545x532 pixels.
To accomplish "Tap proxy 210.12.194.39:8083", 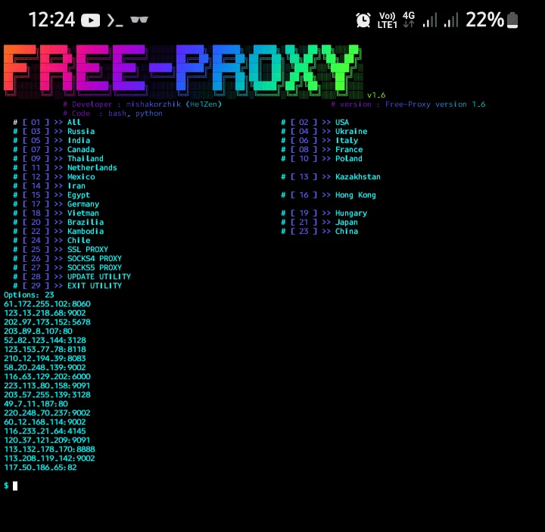I will [x=45, y=358].
